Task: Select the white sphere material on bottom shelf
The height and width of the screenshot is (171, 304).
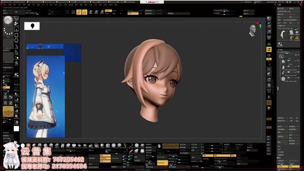Action: (x=23, y=145)
